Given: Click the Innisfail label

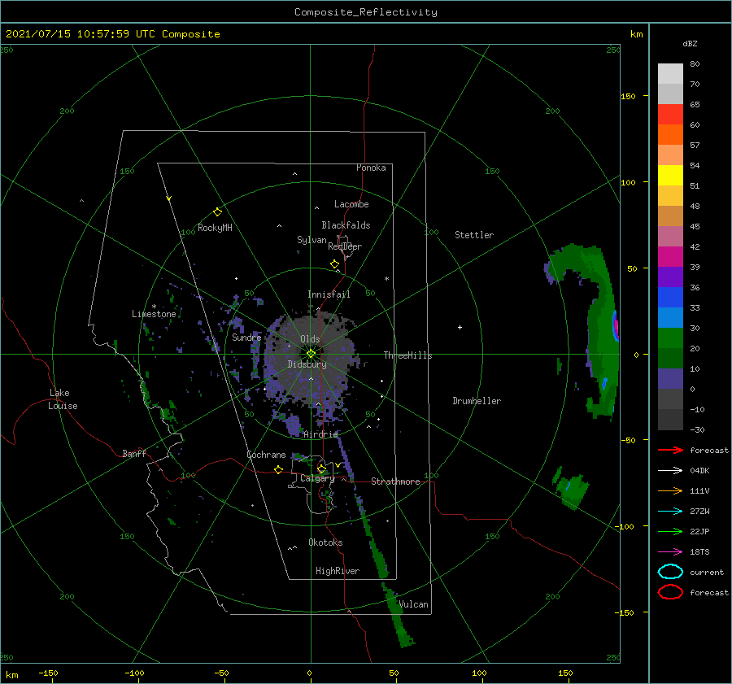Looking at the screenshot, I should [329, 294].
